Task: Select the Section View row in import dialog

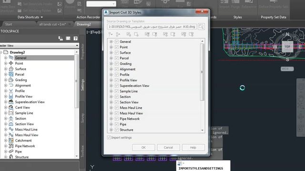Action: coord(129,102)
